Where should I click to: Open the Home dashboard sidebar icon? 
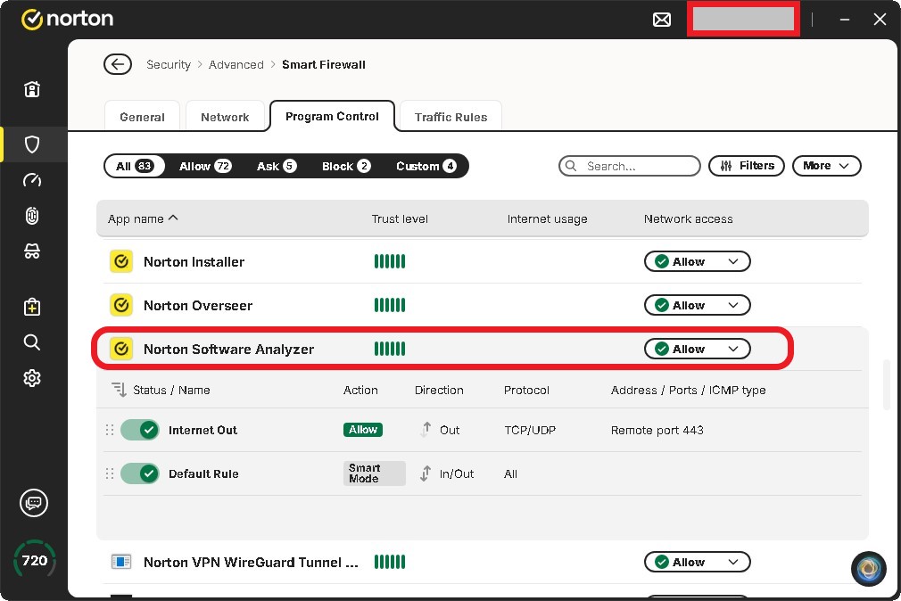tap(32, 89)
